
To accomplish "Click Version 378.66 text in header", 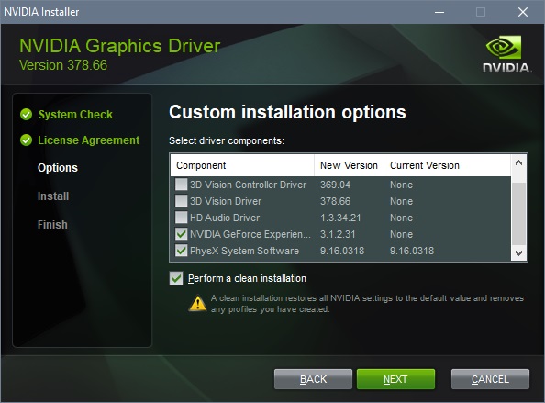I will point(63,65).
